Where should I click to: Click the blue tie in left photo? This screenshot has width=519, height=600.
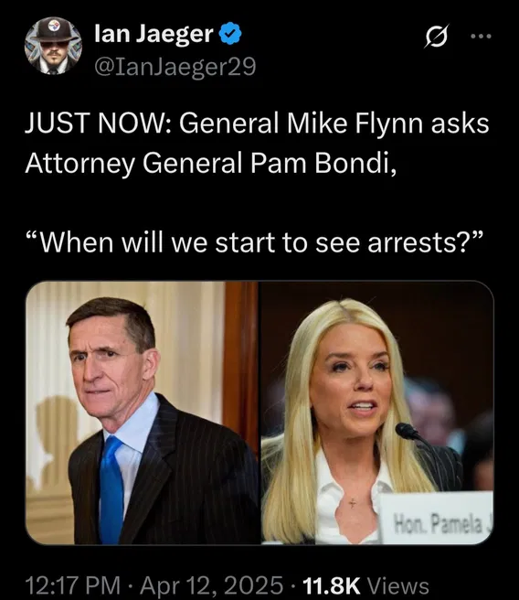click(111, 490)
